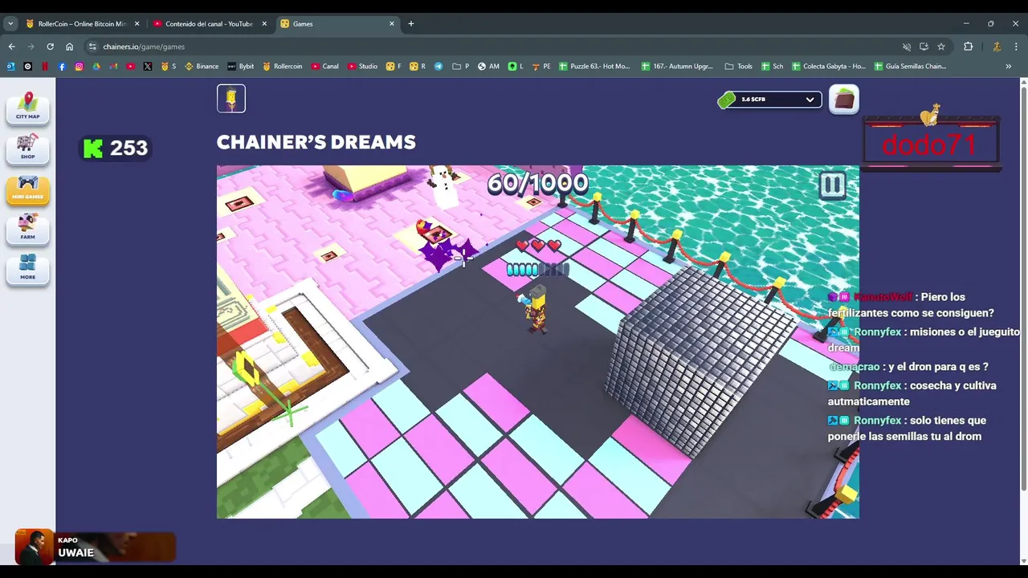Open the Google Drive bookmark icon
This screenshot has height=578, width=1028.
(96, 67)
